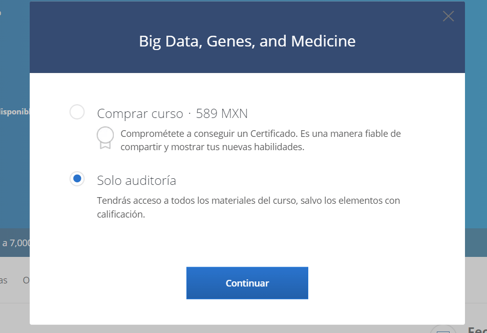This screenshot has width=487, height=333.
Task: Click the 'Tendrás acceso a todos los materiales' description
Action: (x=248, y=201)
